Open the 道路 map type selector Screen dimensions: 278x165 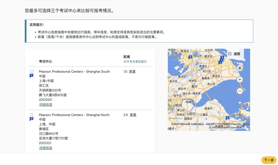234,54
